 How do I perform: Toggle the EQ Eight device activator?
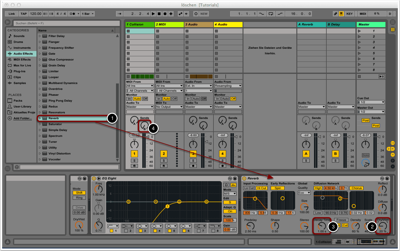tap(94, 178)
